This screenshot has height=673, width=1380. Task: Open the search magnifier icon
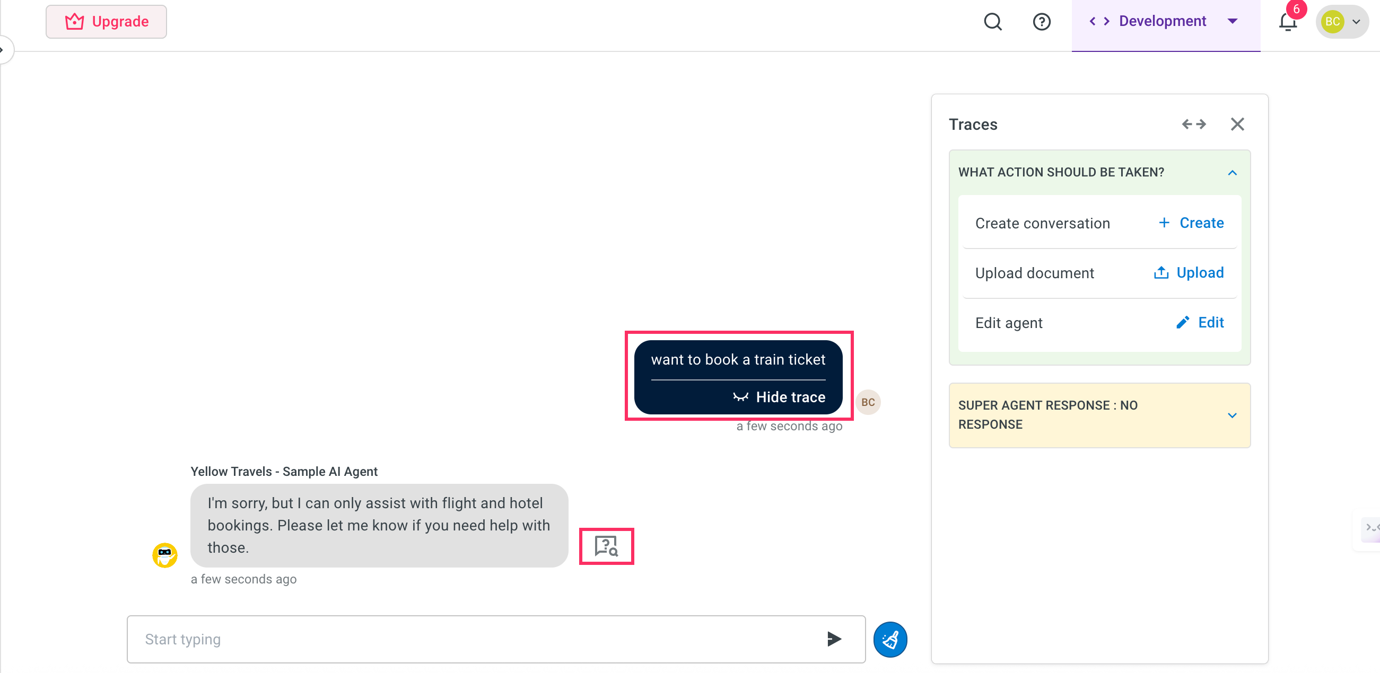(993, 21)
